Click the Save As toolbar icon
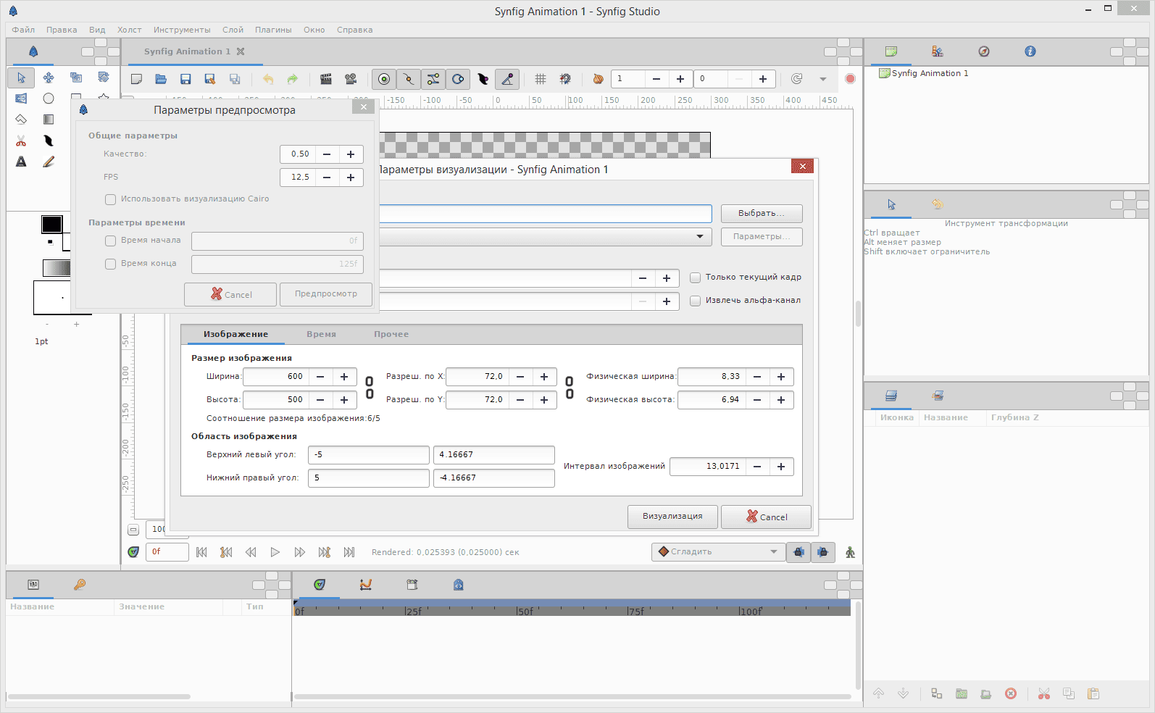1155x713 pixels. (210, 79)
